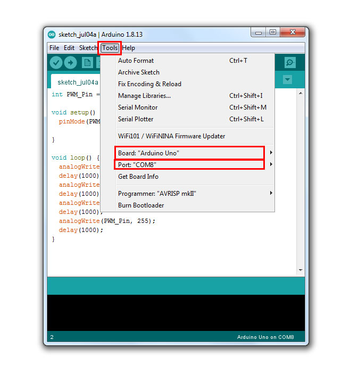350x382 pixels.
Task: Click the editor scrollbar down arrow
Action: (301, 270)
